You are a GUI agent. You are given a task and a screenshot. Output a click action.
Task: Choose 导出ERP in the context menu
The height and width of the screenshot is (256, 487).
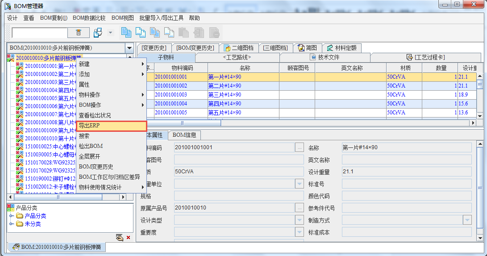coord(111,126)
